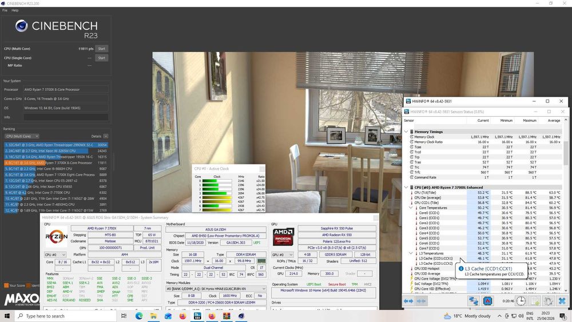The image size is (572, 322).
Task: Select the Ryzen 7 3700X ranking row
Action: pyautogui.click(x=56, y=162)
